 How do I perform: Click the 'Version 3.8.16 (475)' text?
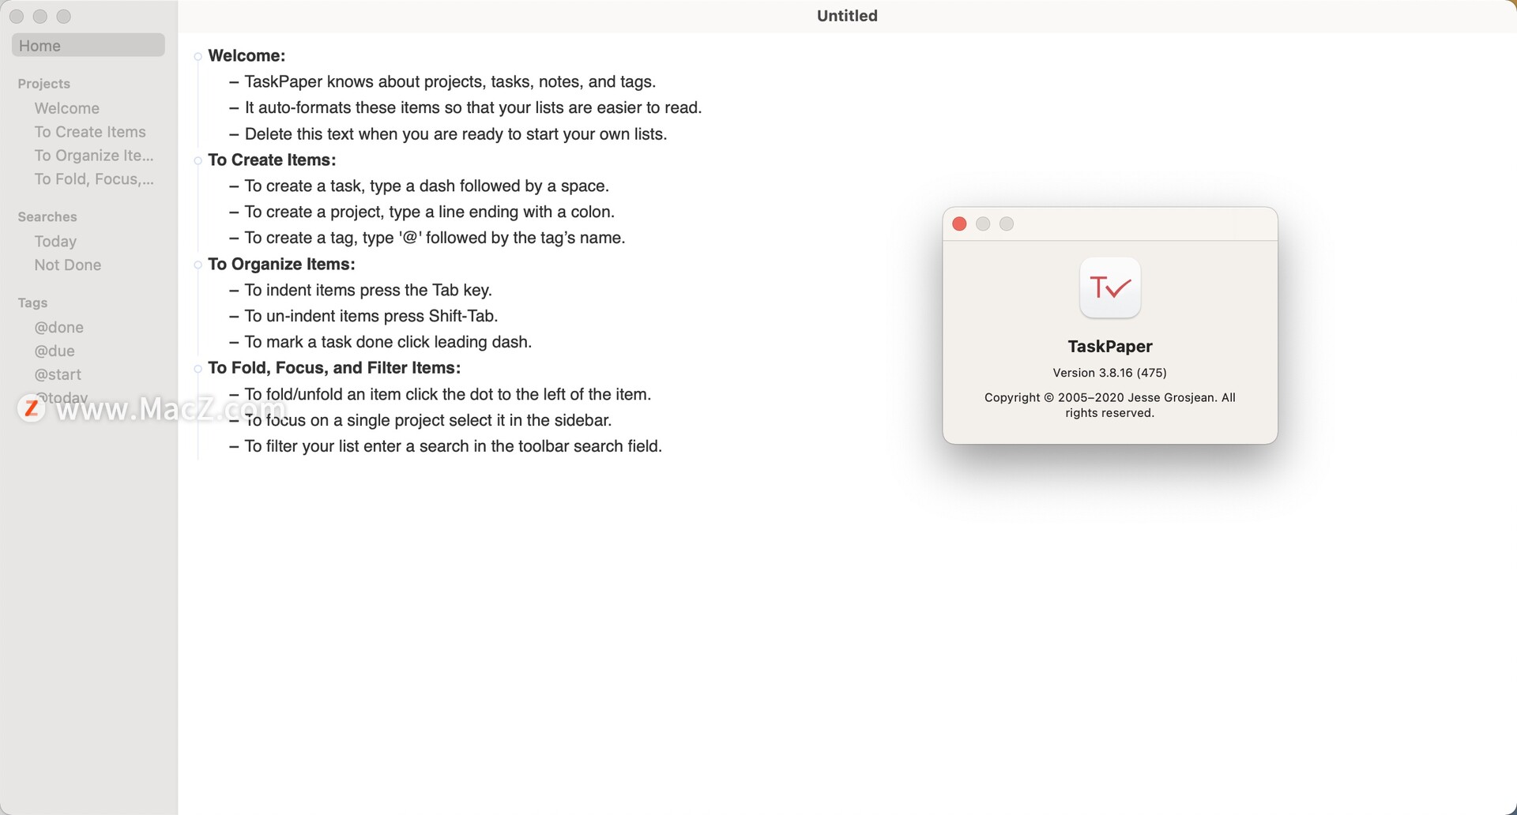pos(1109,373)
